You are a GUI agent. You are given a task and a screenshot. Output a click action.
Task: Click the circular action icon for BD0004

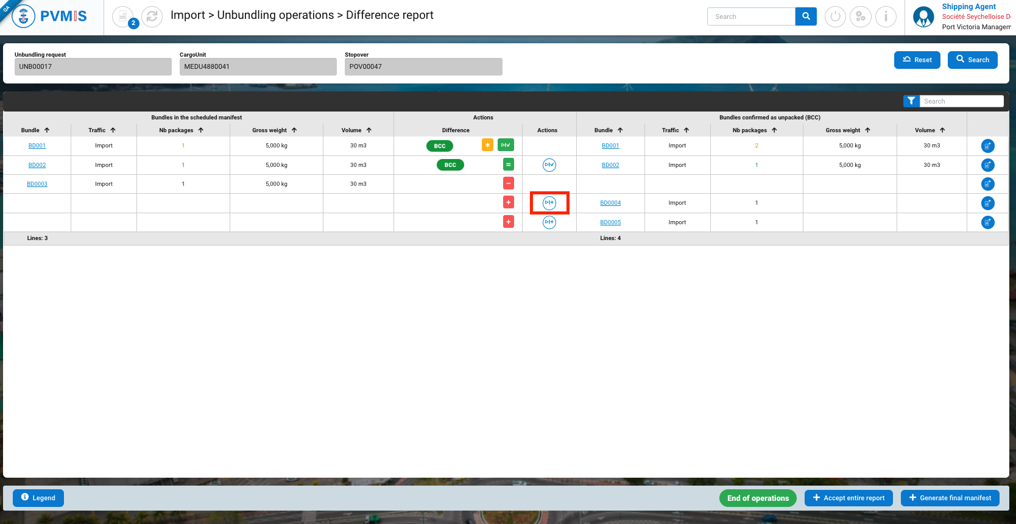[549, 203]
